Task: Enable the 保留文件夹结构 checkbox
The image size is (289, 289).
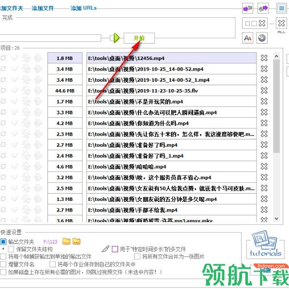Action: coord(11,249)
